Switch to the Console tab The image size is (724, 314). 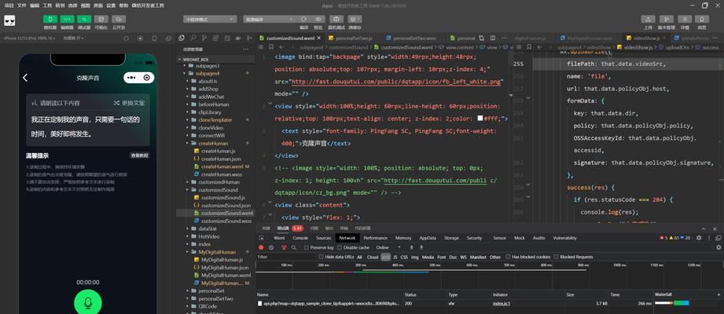[x=300, y=238]
